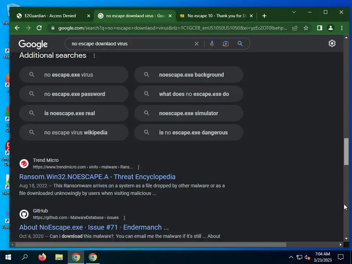
Task: Open more options for Trend Micro result
Action: coord(138,167)
